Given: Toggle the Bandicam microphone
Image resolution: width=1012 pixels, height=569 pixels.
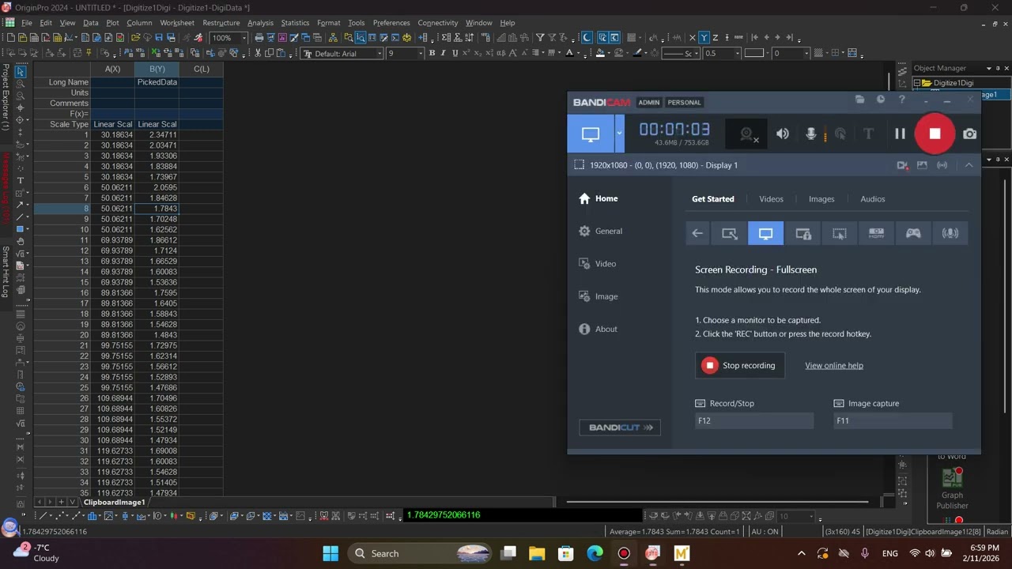Looking at the screenshot, I should click(x=811, y=134).
